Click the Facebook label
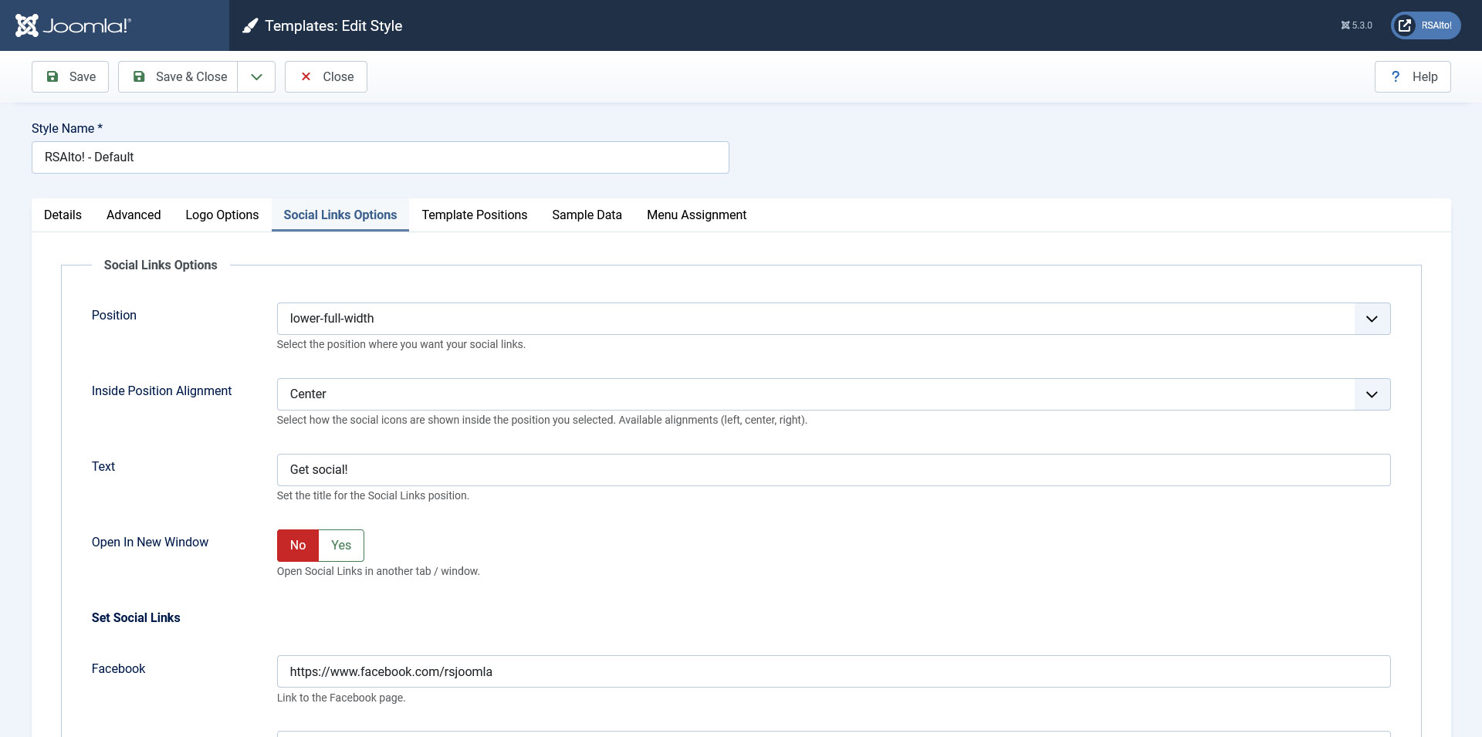This screenshot has width=1482, height=737. (x=118, y=669)
